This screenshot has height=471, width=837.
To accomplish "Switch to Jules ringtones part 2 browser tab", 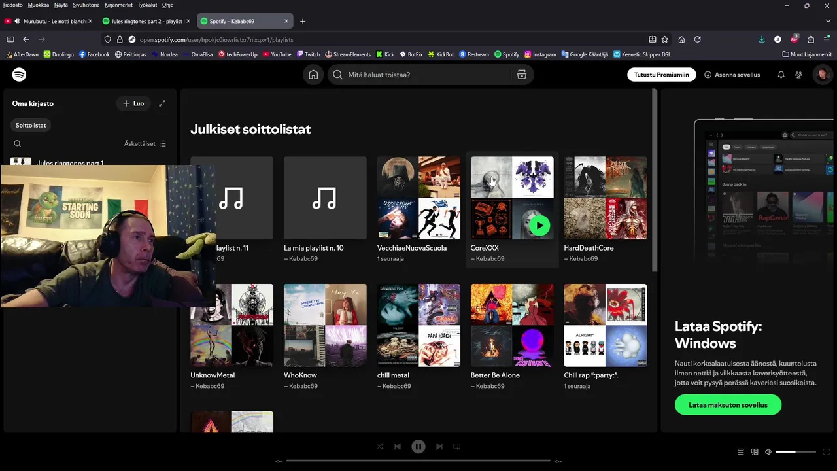I will (x=146, y=21).
